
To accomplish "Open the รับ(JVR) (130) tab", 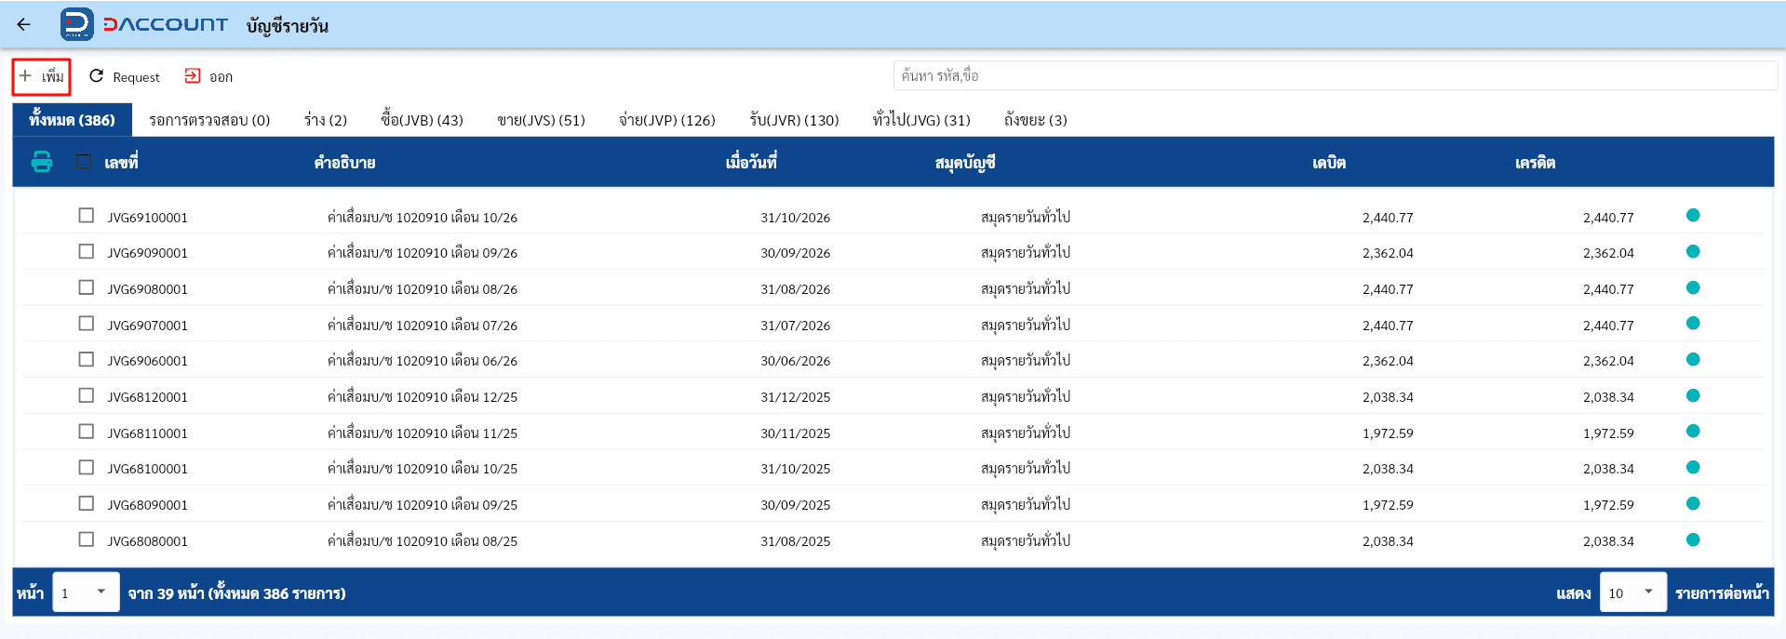I will [794, 120].
